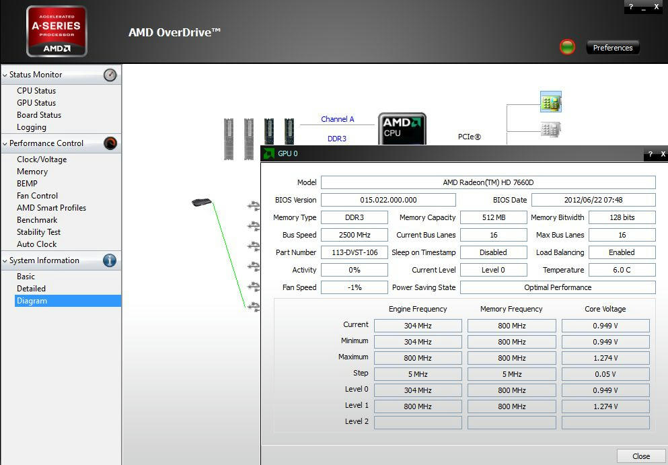The height and width of the screenshot is (465, 668).
Task: Click the blue DDR3 label in the diagram
Action: (x=337, y=139)
